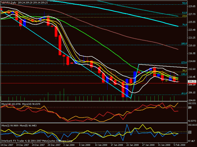This screenshot has height=147, width=197.
Task: Click the 27 Jan 2008 date label
Action: click(x=148, y=145)
